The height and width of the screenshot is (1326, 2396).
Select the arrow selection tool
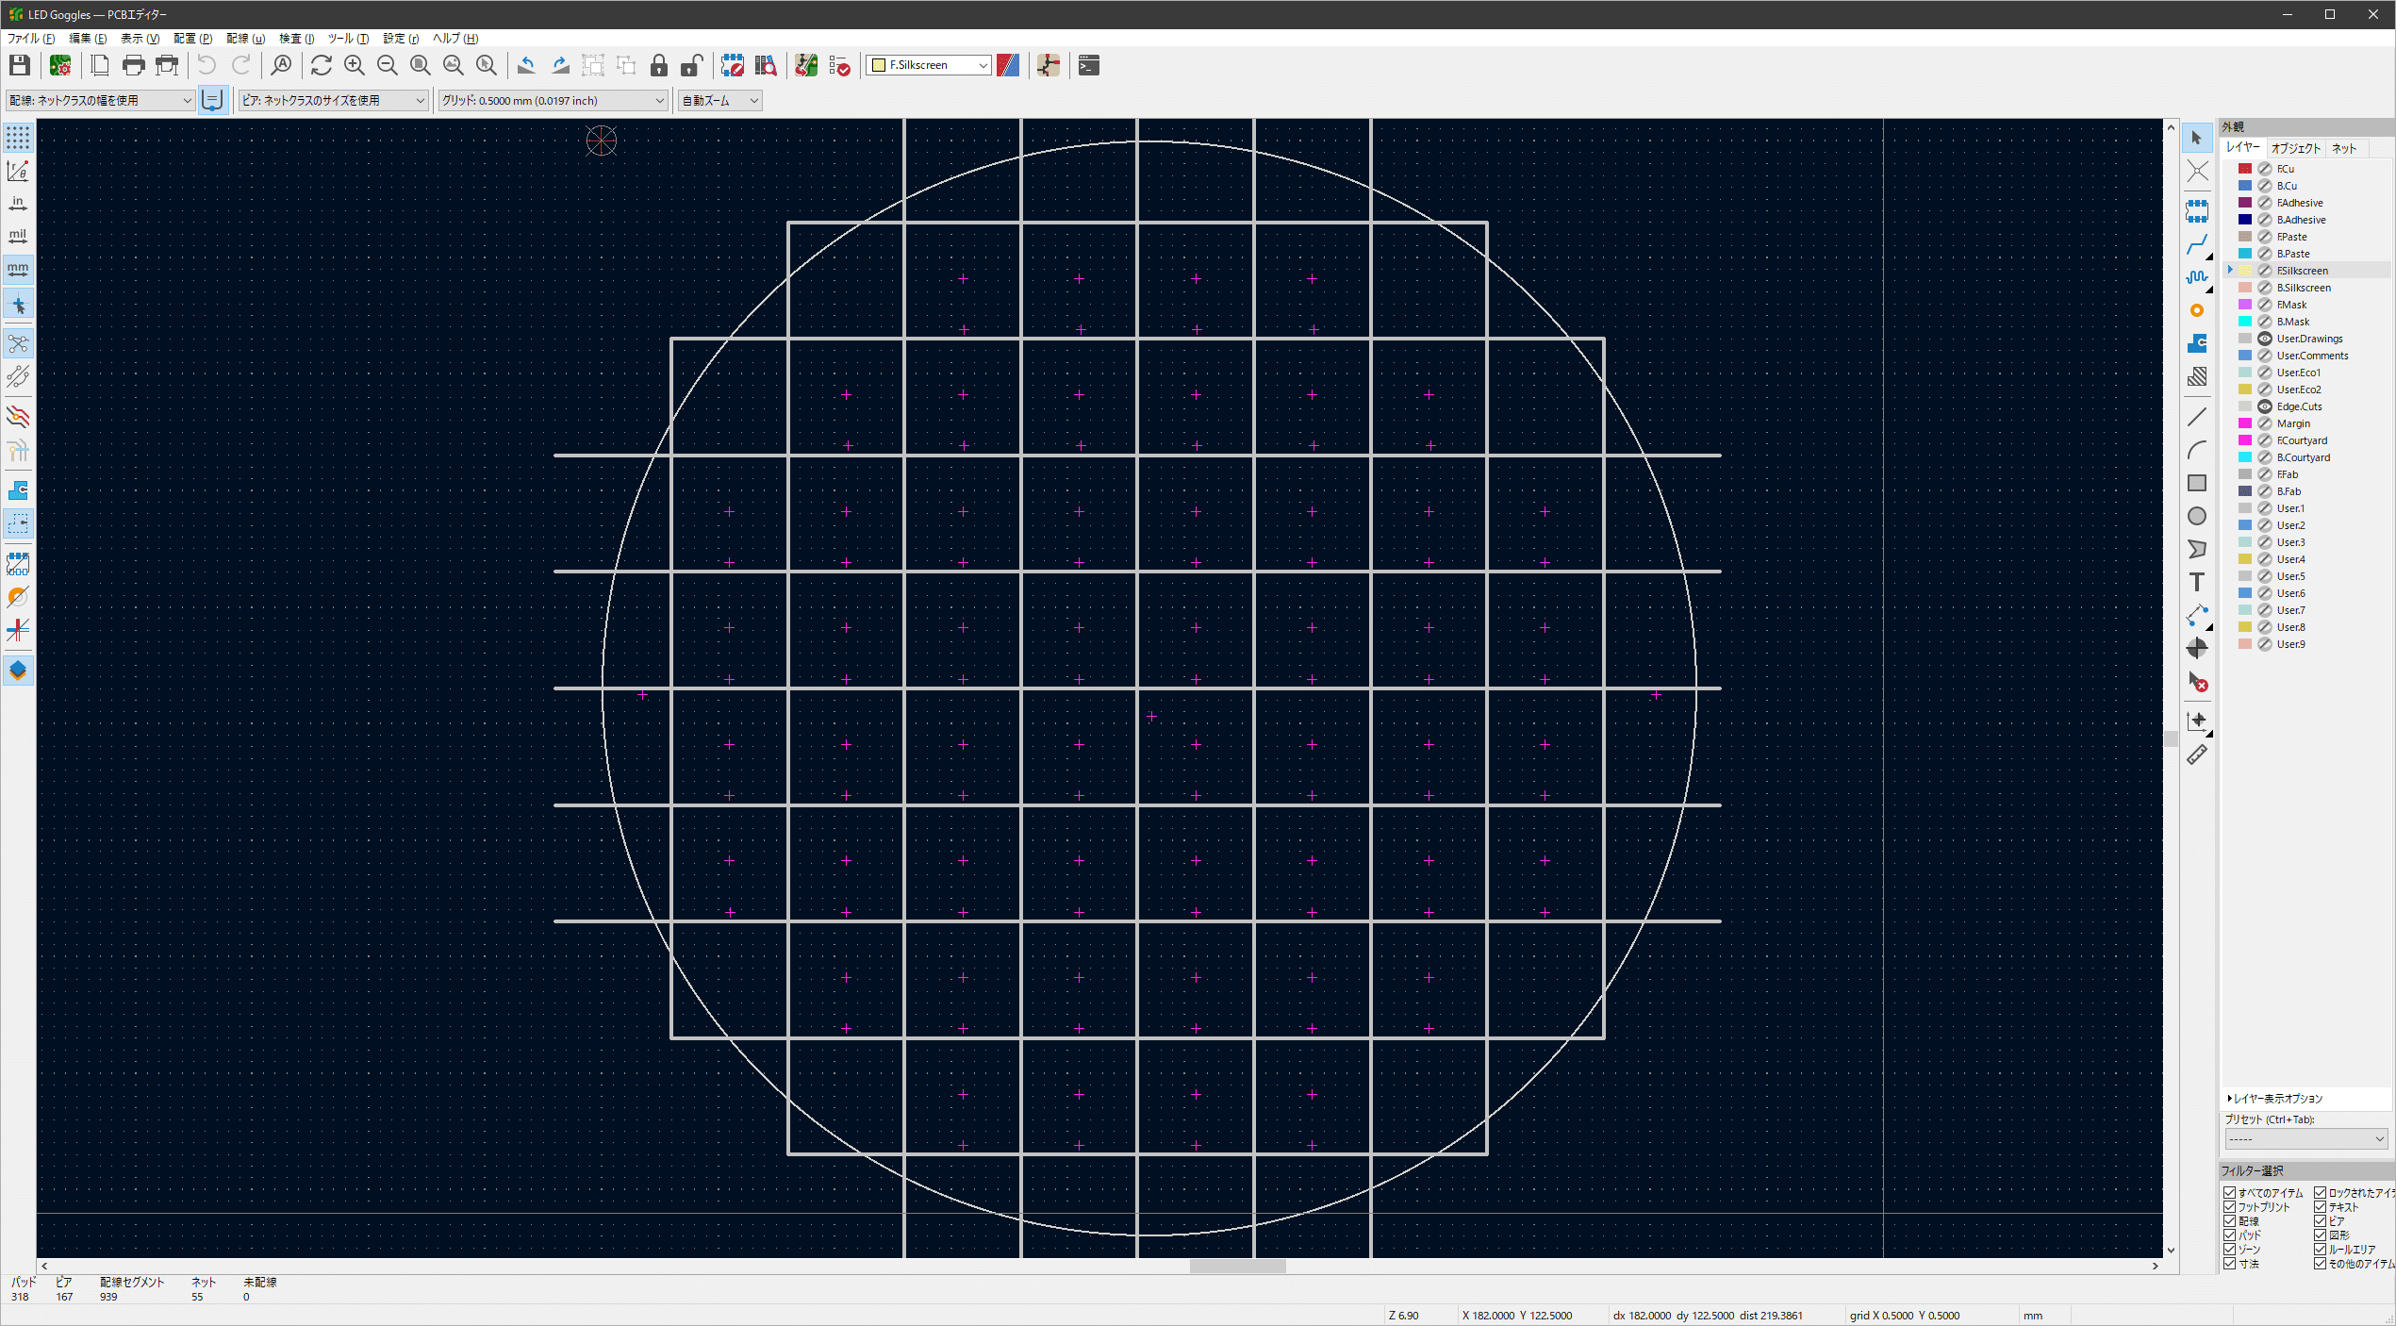coord(2197,138)
